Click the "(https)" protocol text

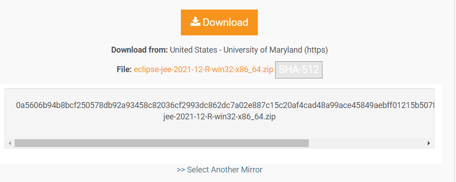[316, 49]
